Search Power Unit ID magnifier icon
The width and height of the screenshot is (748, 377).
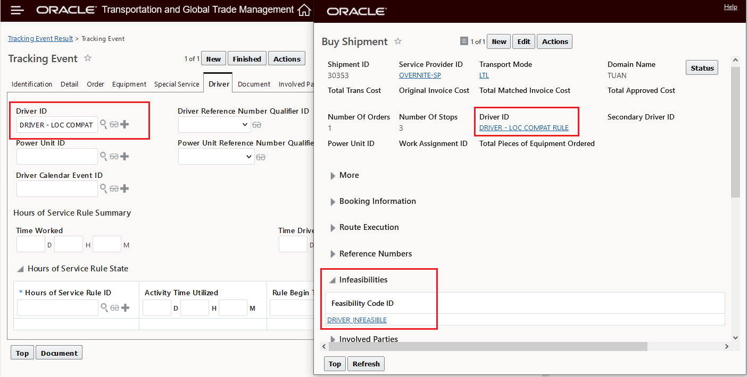coord(104,156)
